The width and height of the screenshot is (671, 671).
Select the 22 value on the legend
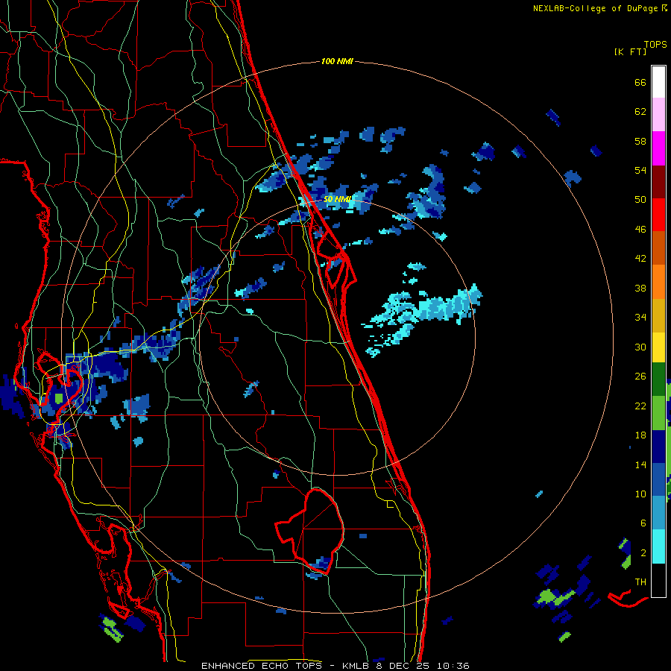coord(640,406)
